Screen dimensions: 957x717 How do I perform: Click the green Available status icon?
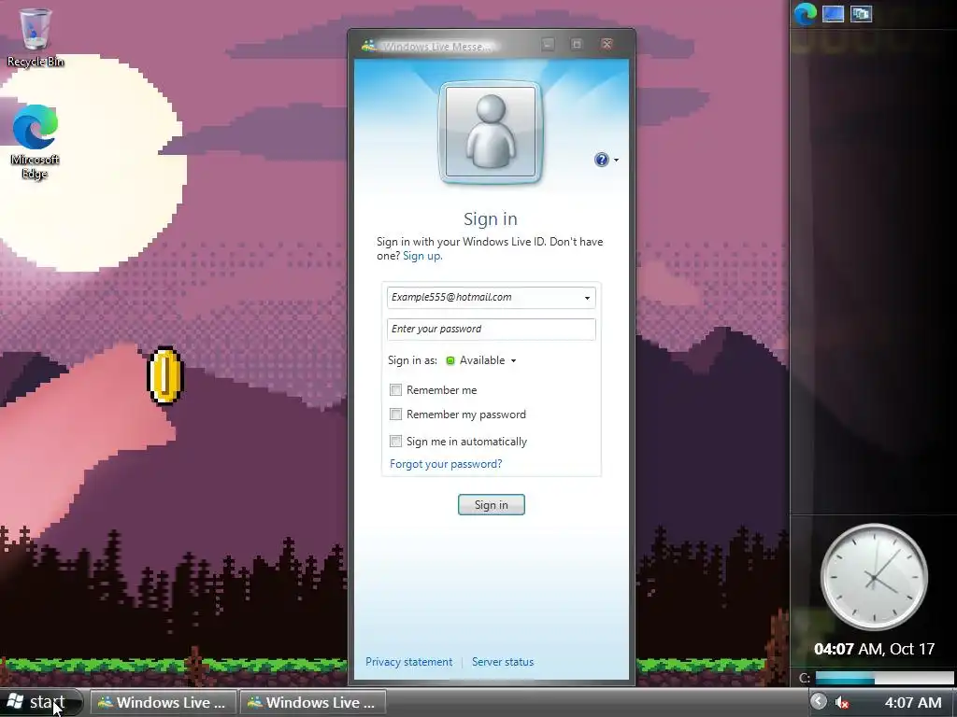tap(450, 361)
